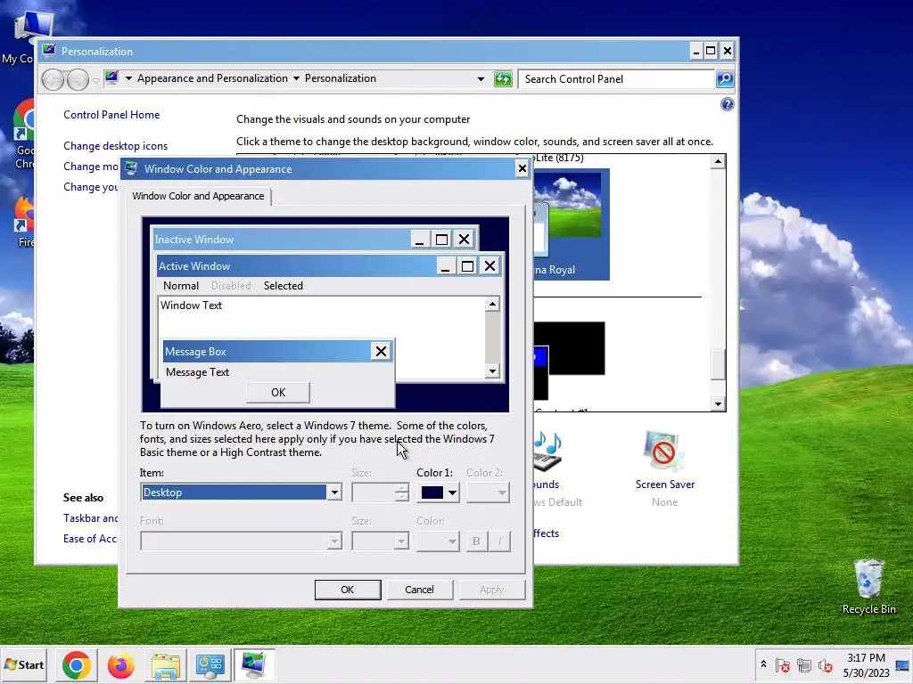Click the Apply button
The height and width of the screenshot is (684, 913).
click(491, 590)
